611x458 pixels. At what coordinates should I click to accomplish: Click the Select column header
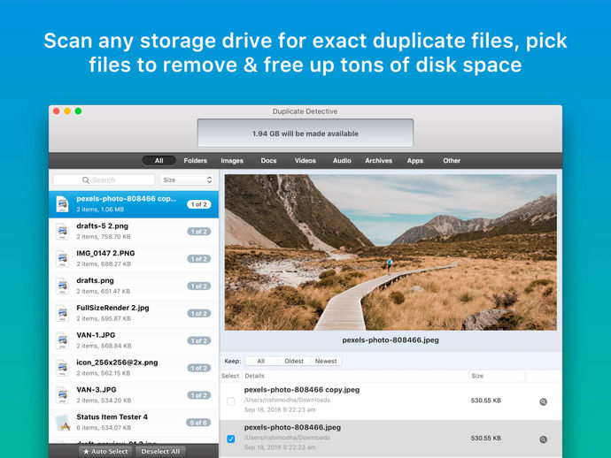tap(230, 376)
